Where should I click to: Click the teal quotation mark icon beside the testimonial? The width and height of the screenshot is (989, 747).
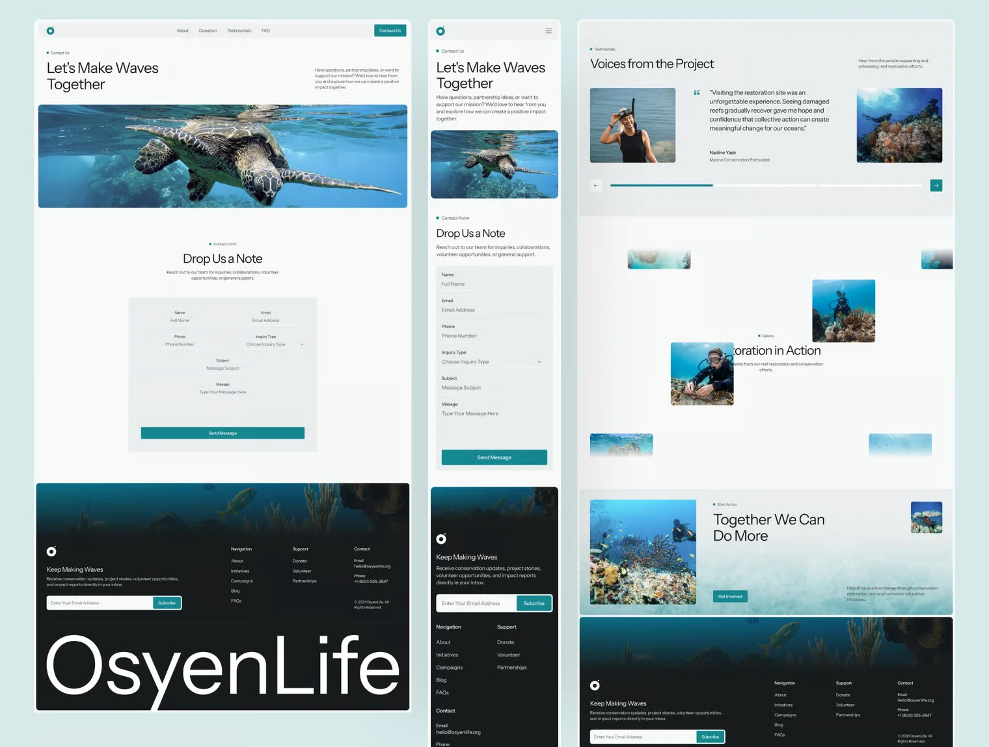pyautogui.click(x=697, y=93)
